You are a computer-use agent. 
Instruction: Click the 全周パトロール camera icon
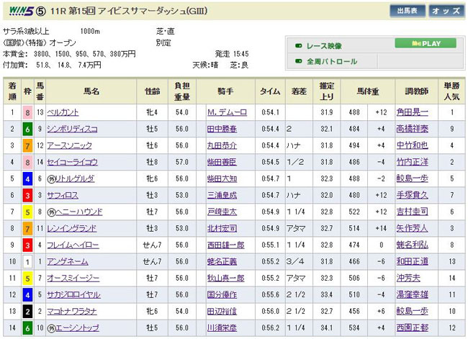[x=298, y=62]
